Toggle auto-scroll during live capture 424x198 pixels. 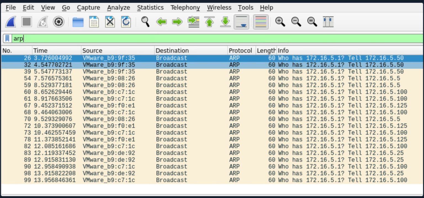(x=242, y=22)
